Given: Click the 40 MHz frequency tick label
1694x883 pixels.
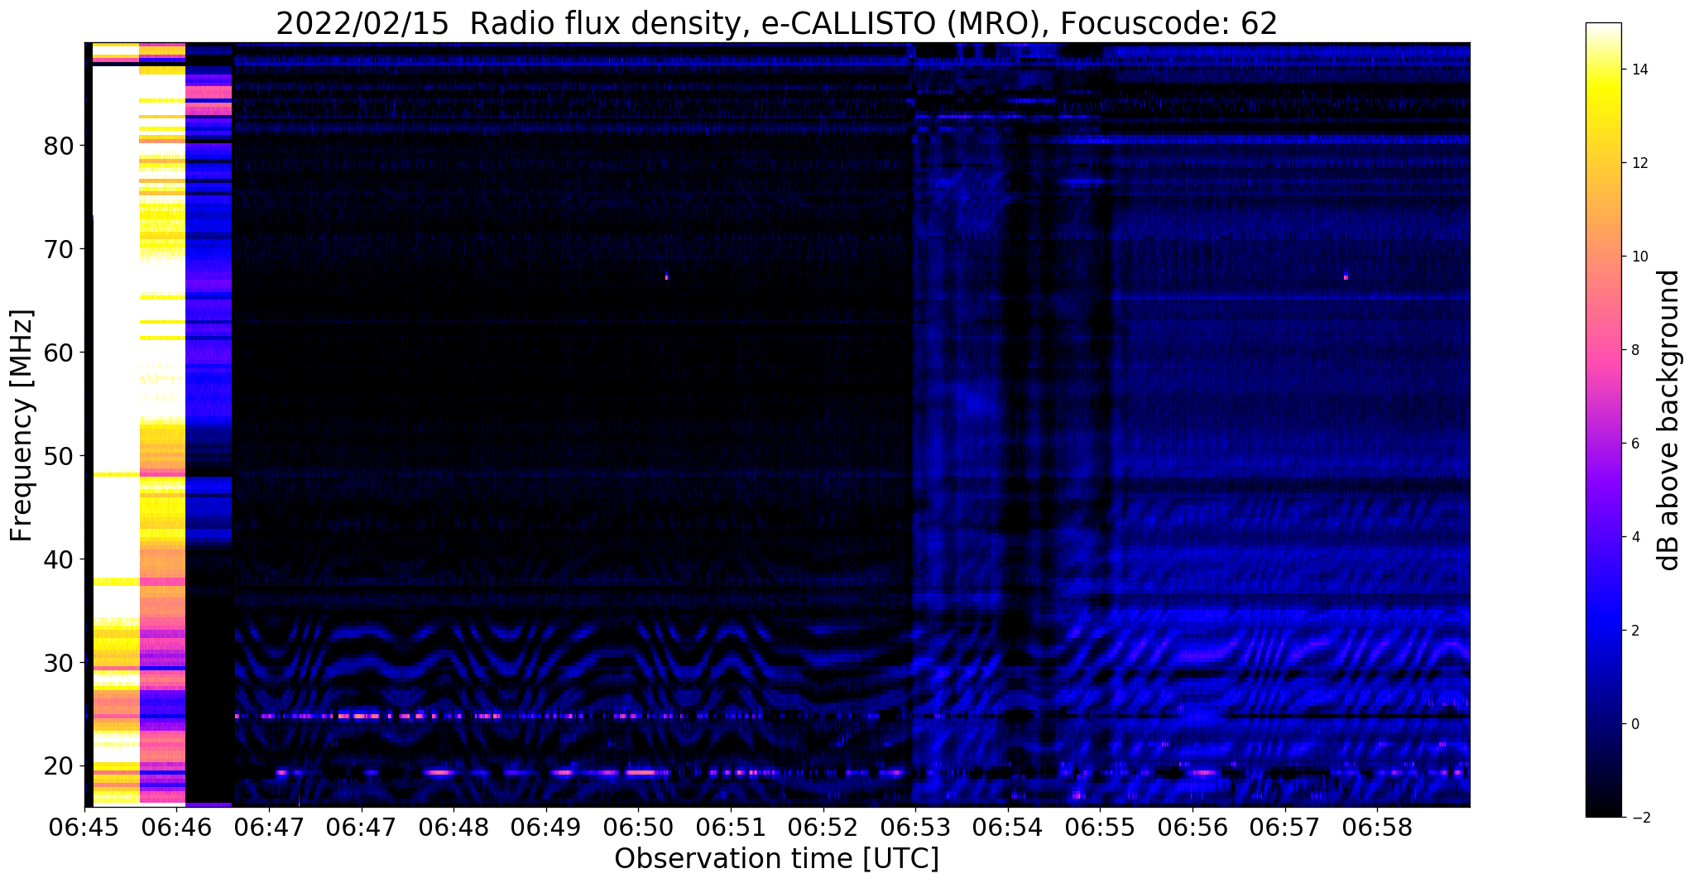Looking at the screenshot, I should (60, 559).
